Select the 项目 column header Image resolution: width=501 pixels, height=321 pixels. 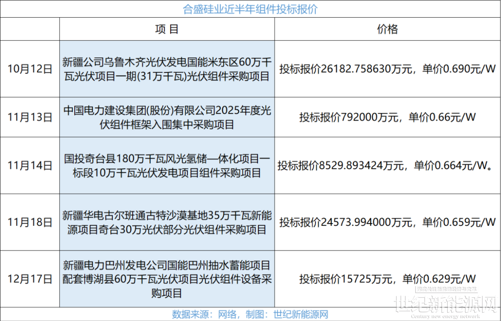click(x=167, y=29)
